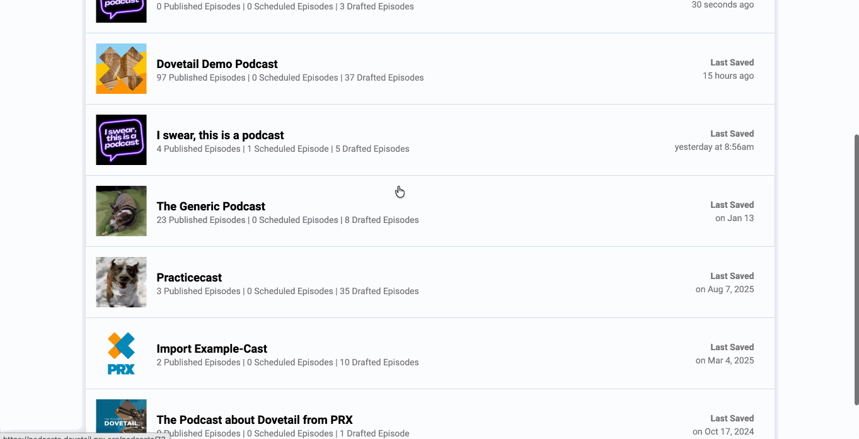859x439 pixels.
Task: Click the PRX logo for Import Example-Cast
Action: (x=121, y=353)
